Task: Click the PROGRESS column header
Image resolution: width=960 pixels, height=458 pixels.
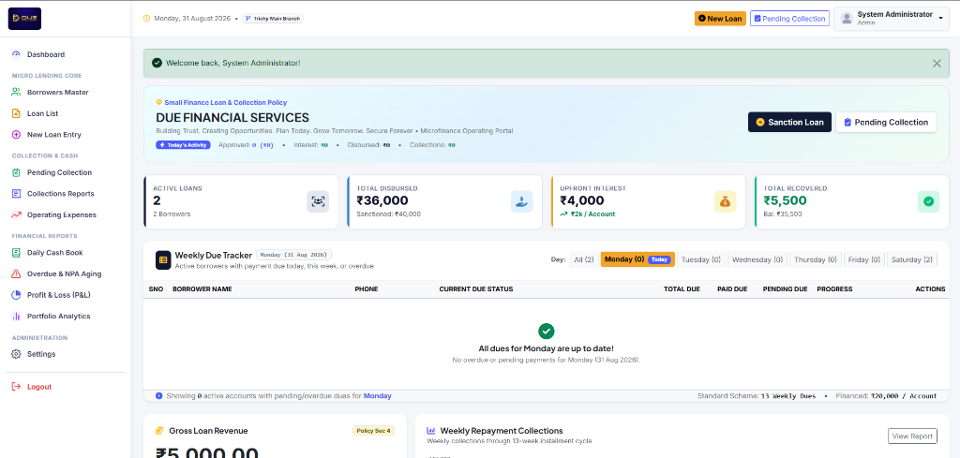Action: pyautogui.click(x=834, y=289)
